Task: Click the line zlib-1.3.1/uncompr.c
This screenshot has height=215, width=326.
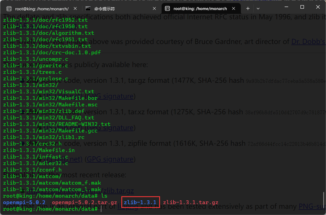Action: pyautogui.click(x=36, y=59)
